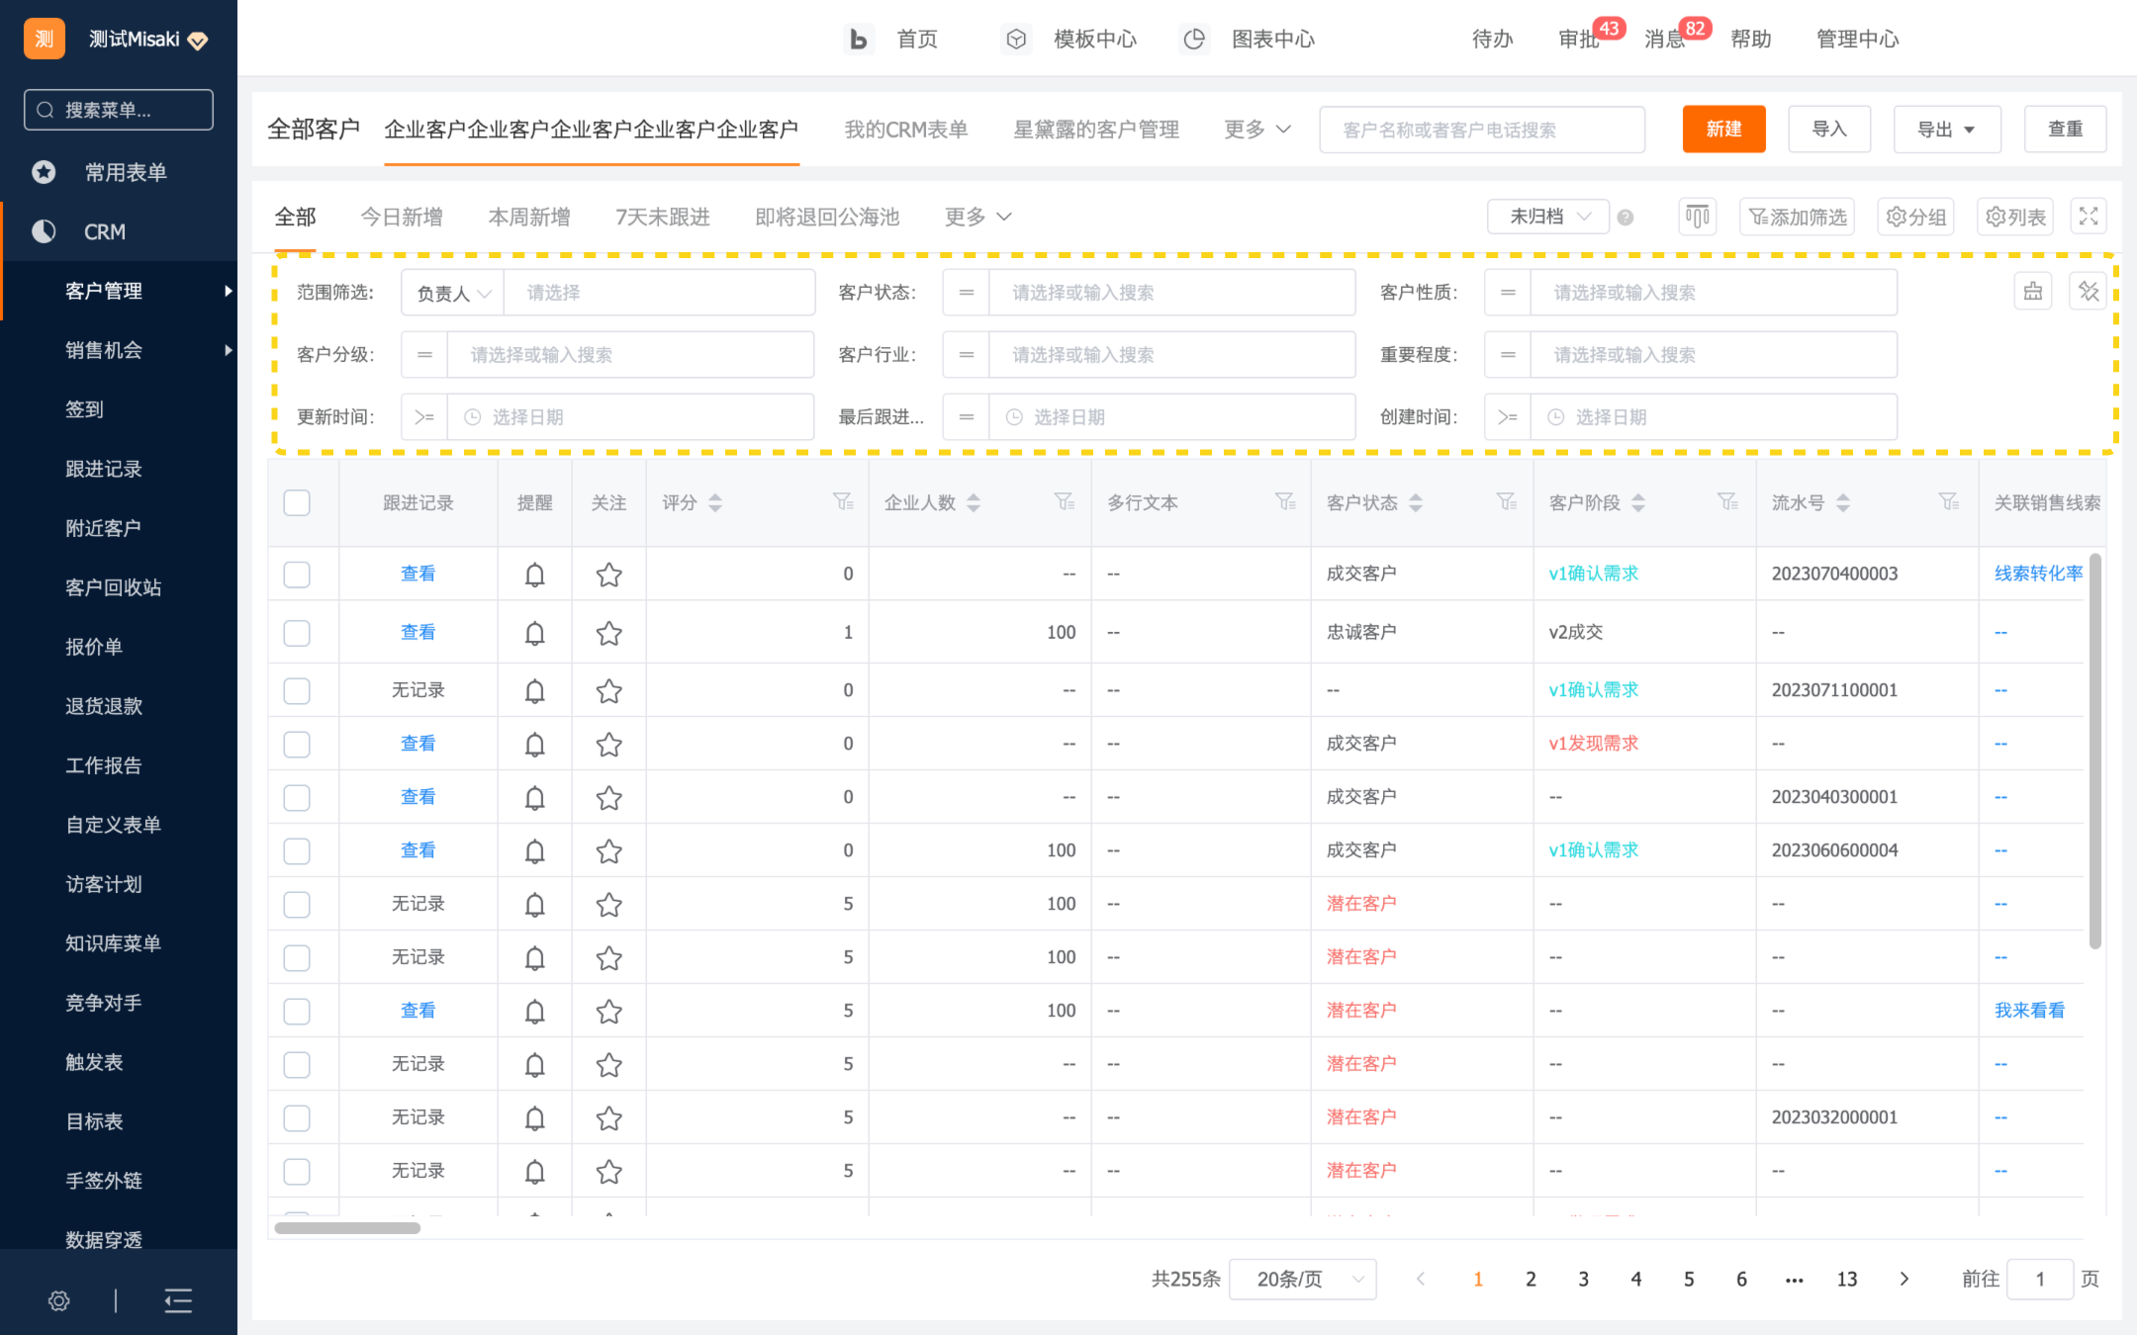This screenshot has width=2137, height=1335.
Task: Click the 导入 import button
Action: click(1829, 130)
